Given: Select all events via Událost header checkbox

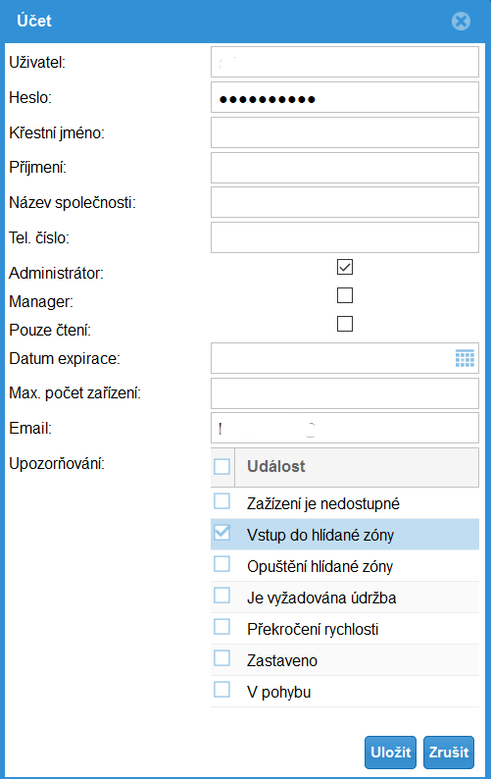Looking at the screenshot, I should click(x=221, y=466).
